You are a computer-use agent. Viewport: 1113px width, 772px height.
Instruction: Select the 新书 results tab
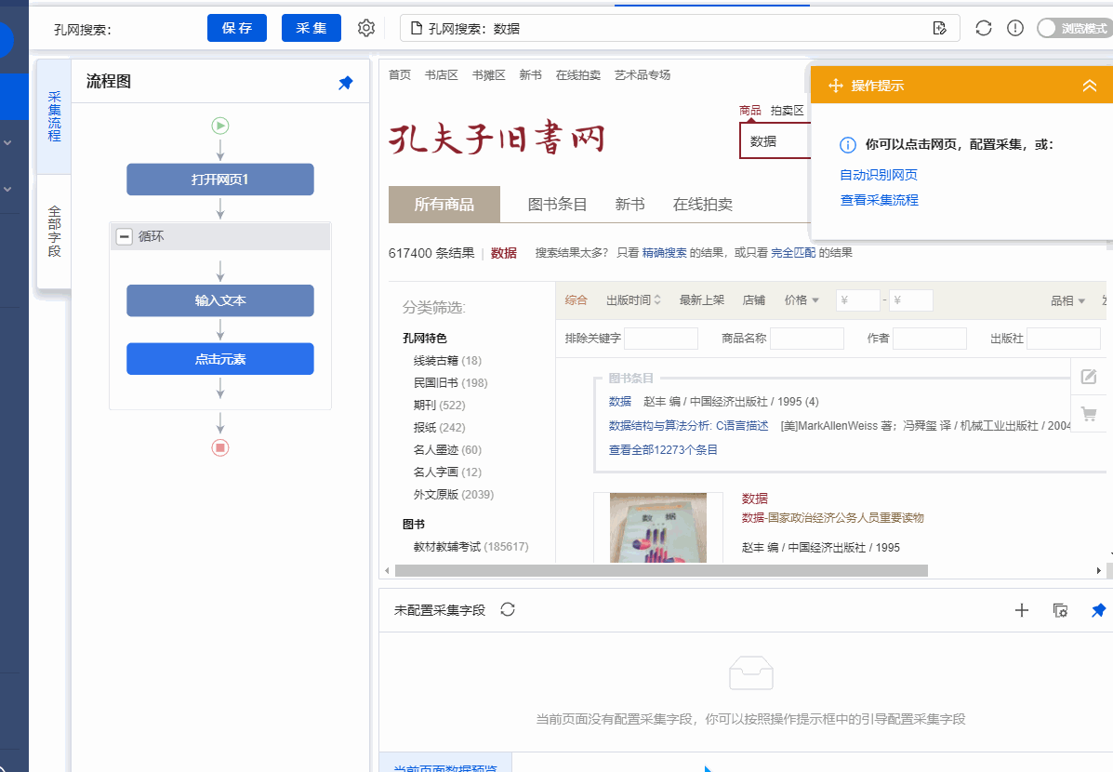pyautogui.click(x=629, y=205)
